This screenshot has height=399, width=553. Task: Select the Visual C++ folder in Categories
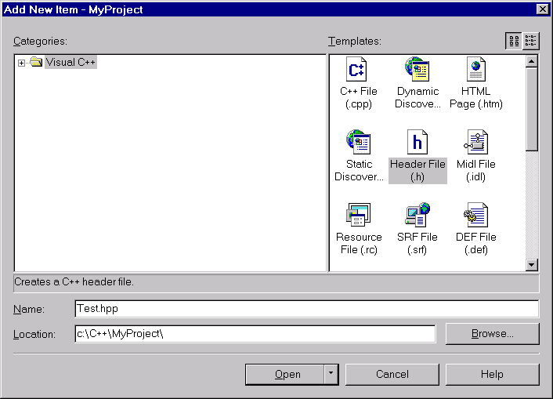(x=70, y=63)
